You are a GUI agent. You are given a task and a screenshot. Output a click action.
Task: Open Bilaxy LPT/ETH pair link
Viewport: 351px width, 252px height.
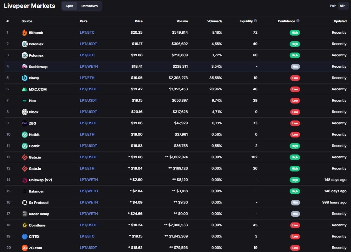tap(87, 78)
